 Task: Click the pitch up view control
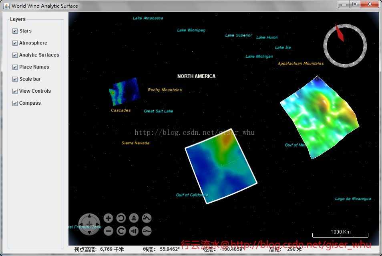(134, 218)
